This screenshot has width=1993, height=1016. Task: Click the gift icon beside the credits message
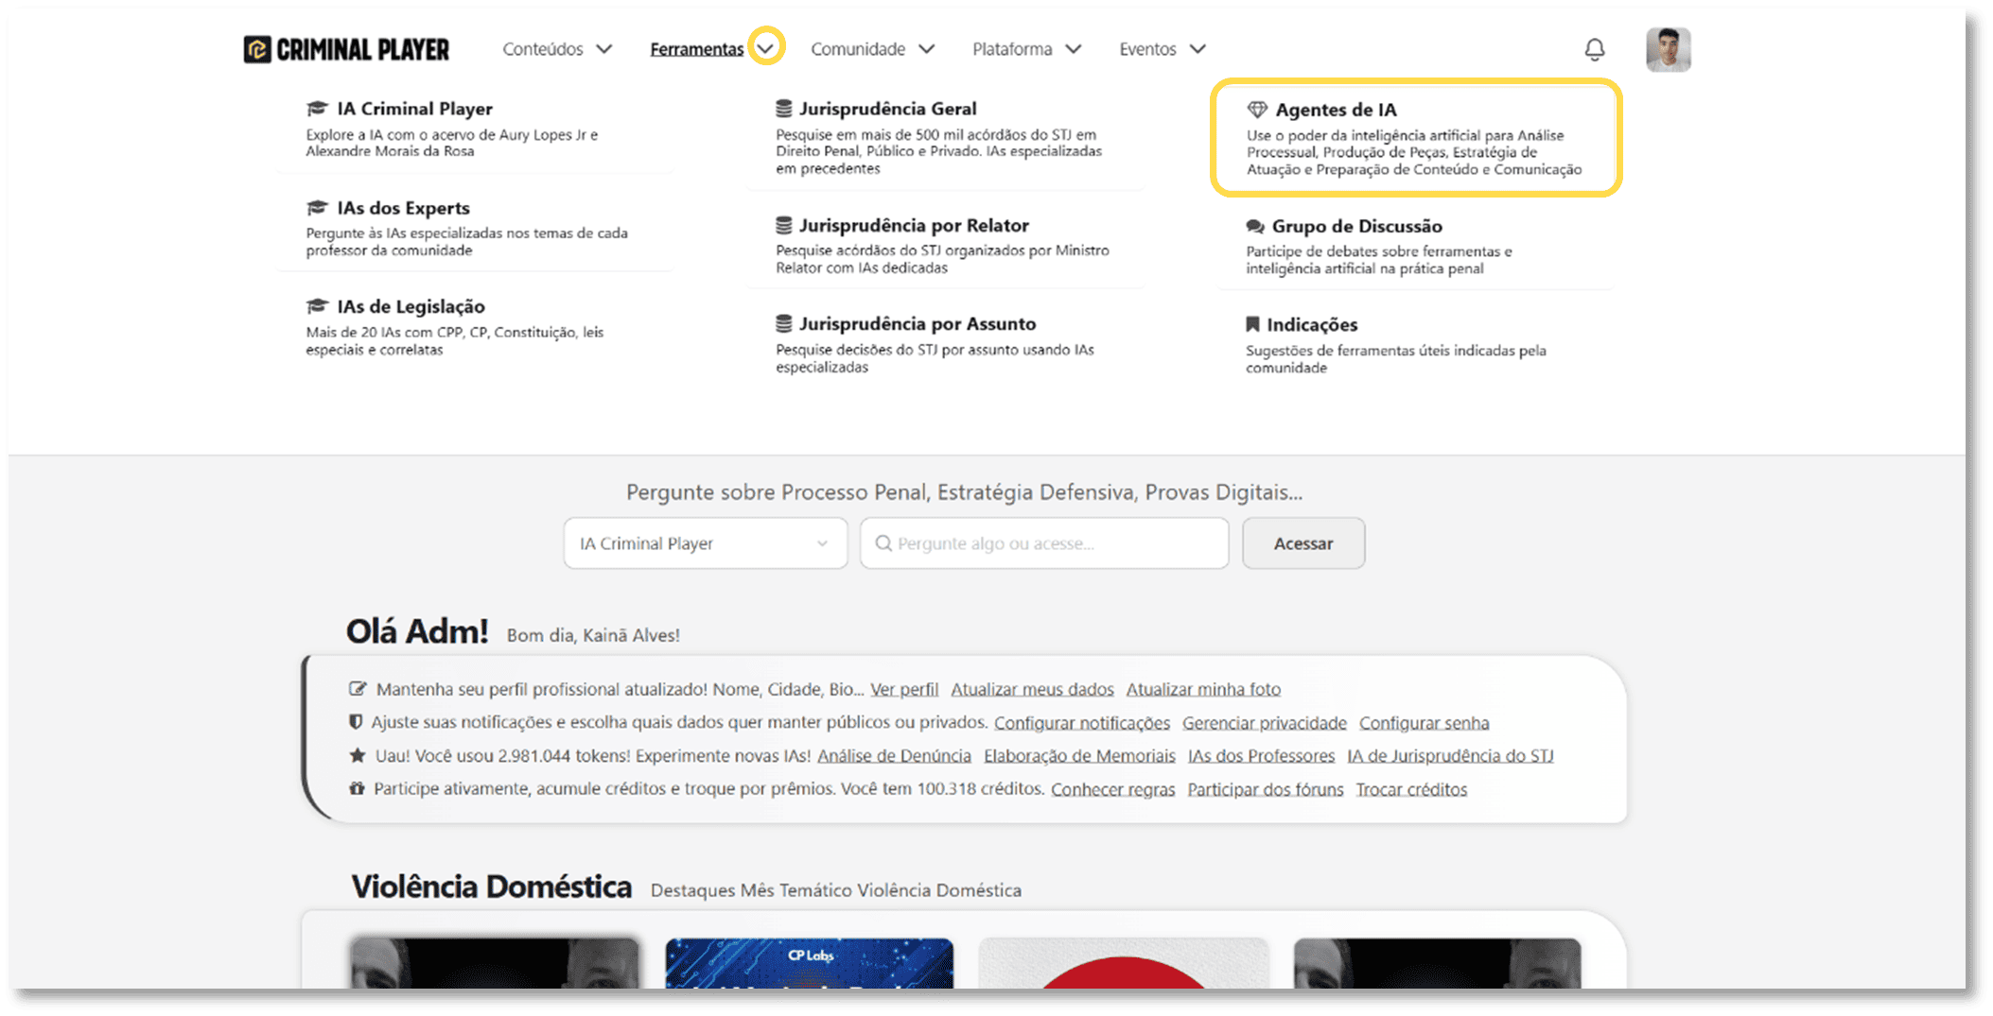[x=357, y=788]
